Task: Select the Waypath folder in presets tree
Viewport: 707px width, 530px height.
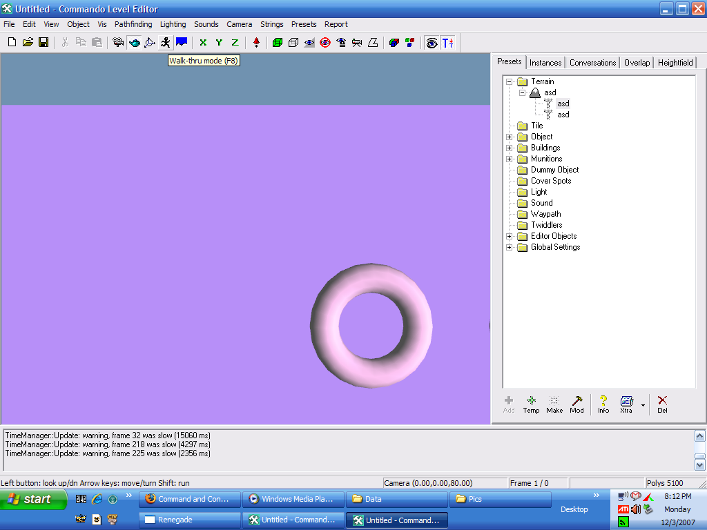Action: point(545,214)
